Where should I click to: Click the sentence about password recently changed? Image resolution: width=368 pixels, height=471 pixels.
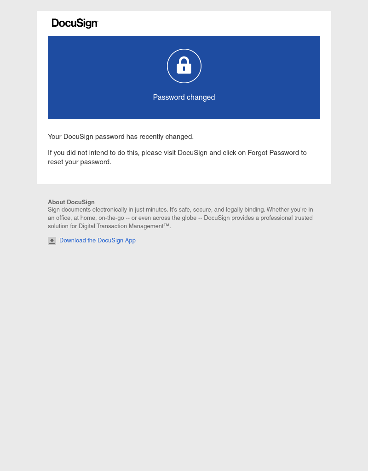(x=121, y=137)
